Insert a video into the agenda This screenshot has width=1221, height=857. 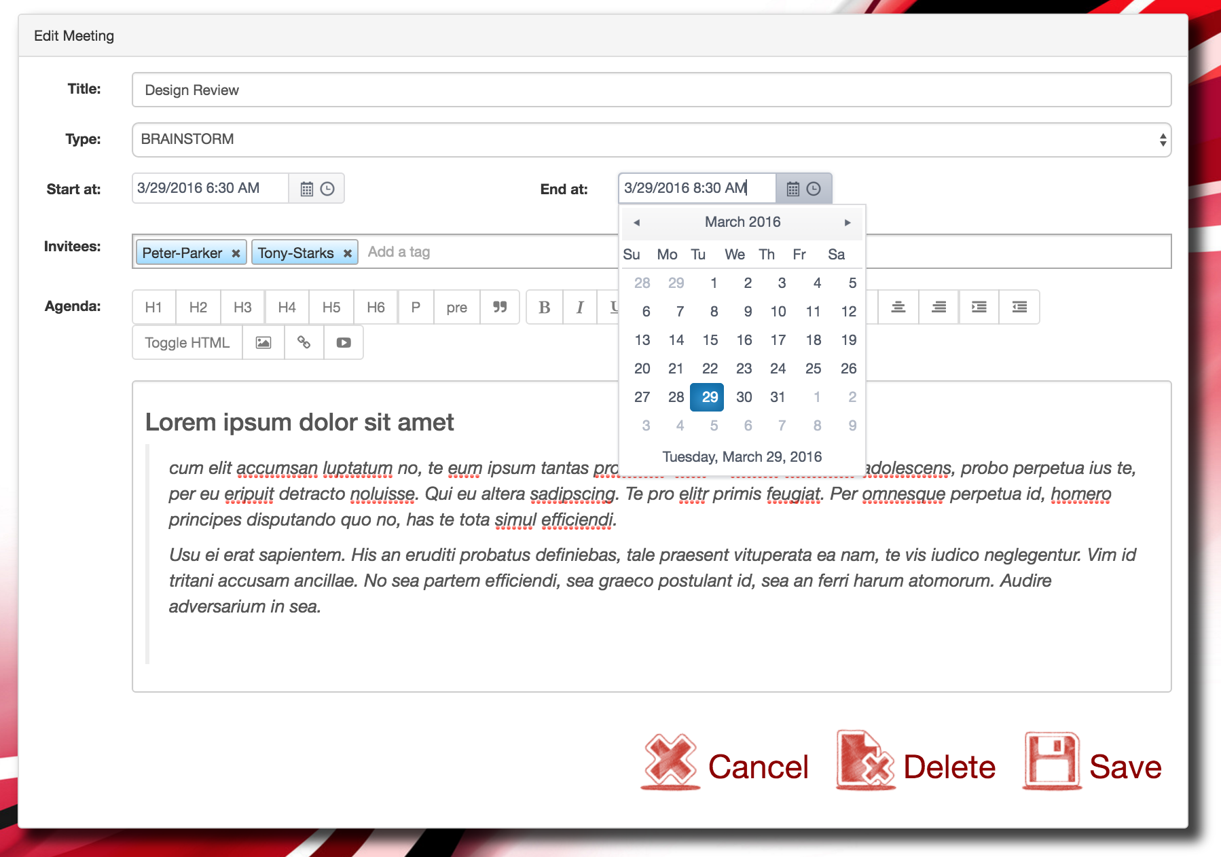click(x=344, y=343)
